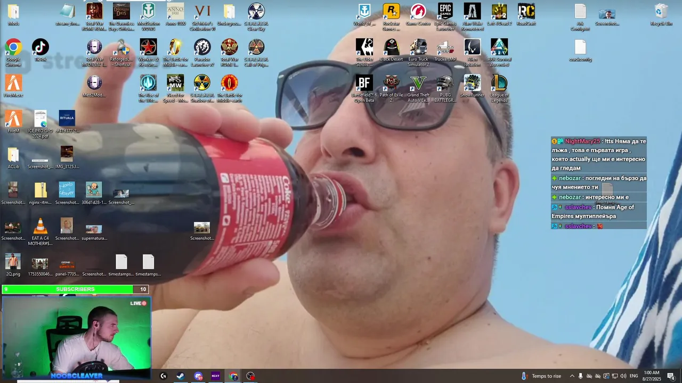
Task: Open Paradox Launcher v2
Action: click(202, 53)
